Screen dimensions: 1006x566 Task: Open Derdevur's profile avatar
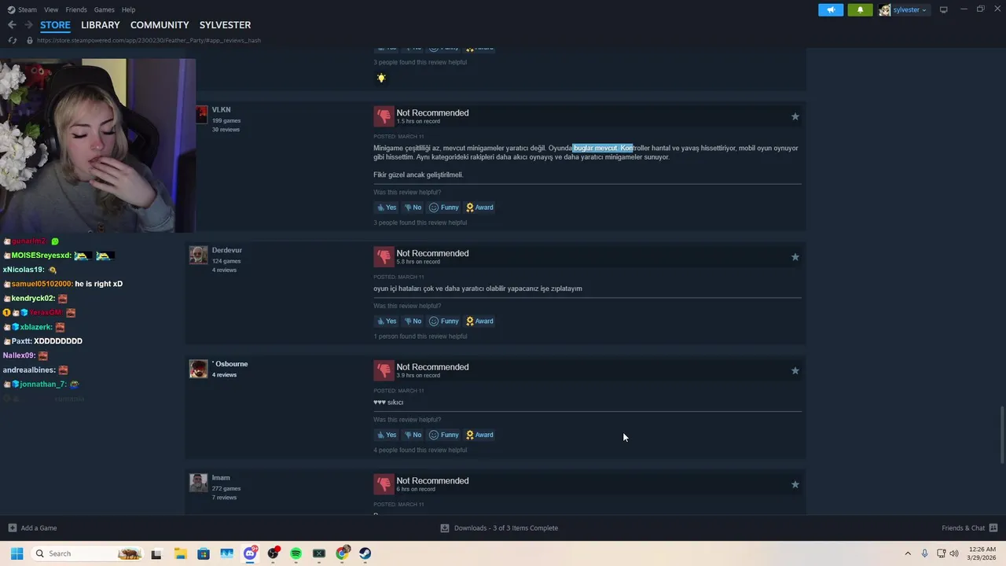[x=199, y=255]
